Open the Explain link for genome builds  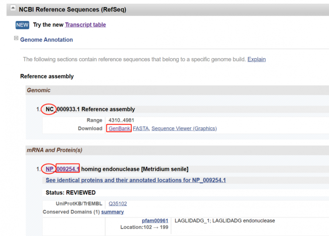point(256,59)
